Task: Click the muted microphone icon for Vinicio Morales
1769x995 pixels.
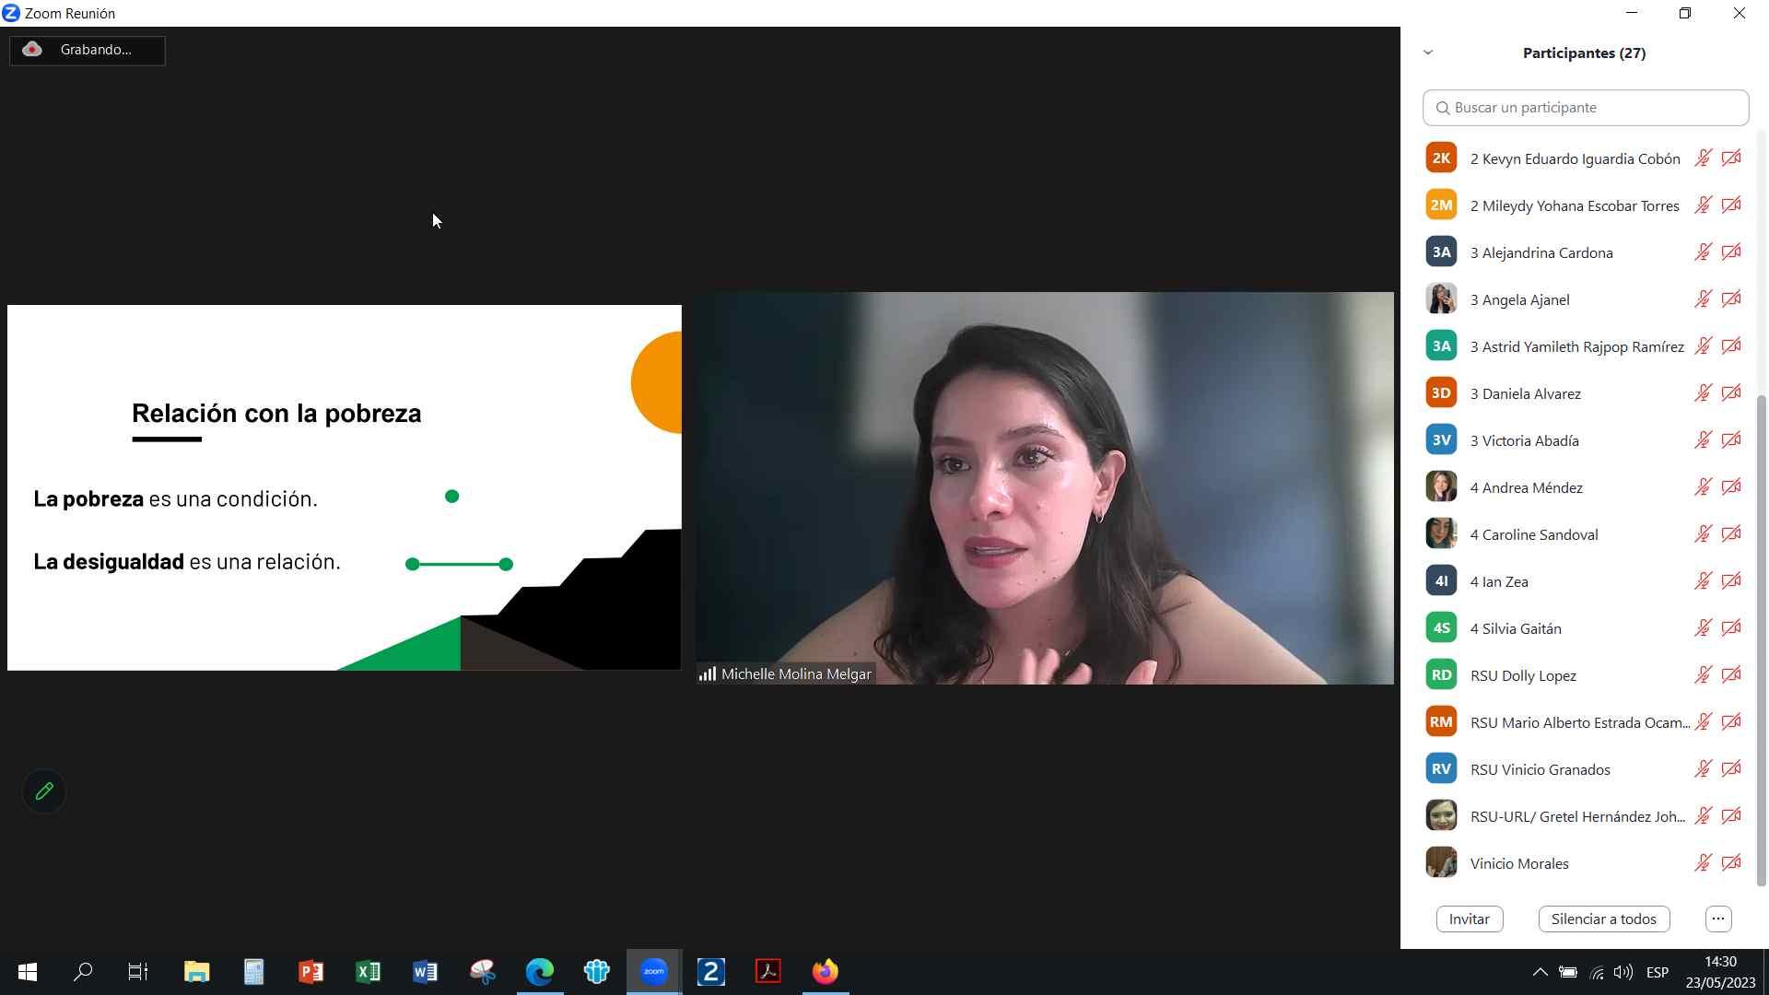Action: (1703, 863)
